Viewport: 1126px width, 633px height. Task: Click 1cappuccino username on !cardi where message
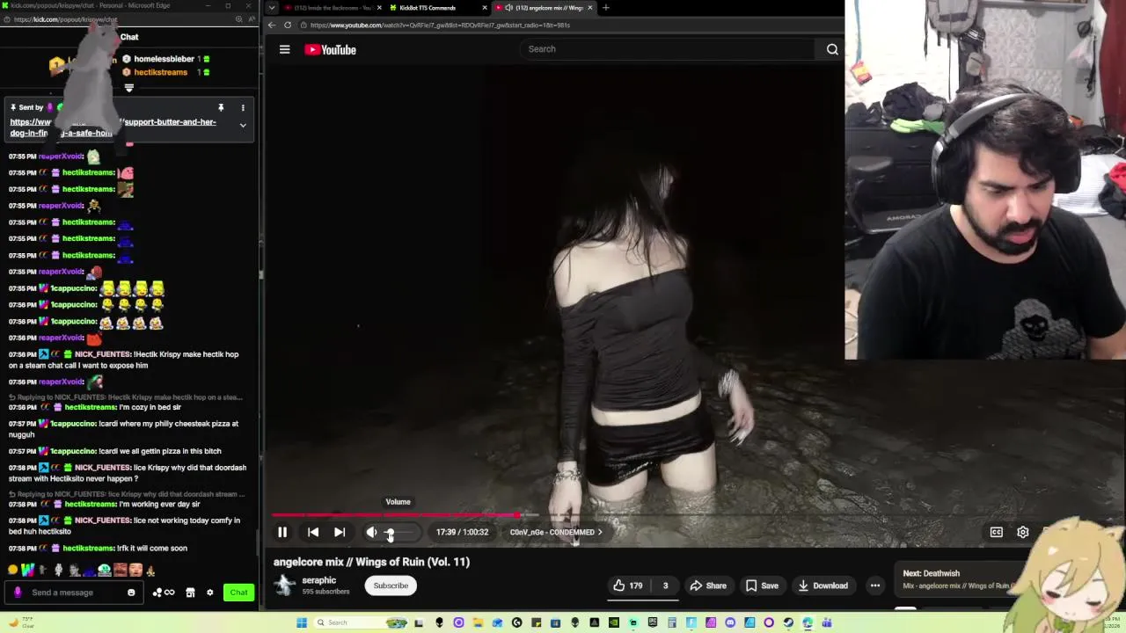73,424
